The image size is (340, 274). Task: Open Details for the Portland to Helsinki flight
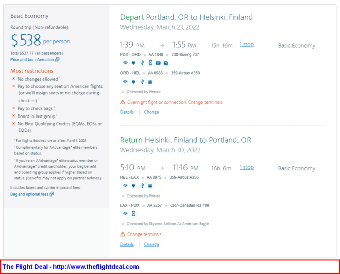pos(127,112)
